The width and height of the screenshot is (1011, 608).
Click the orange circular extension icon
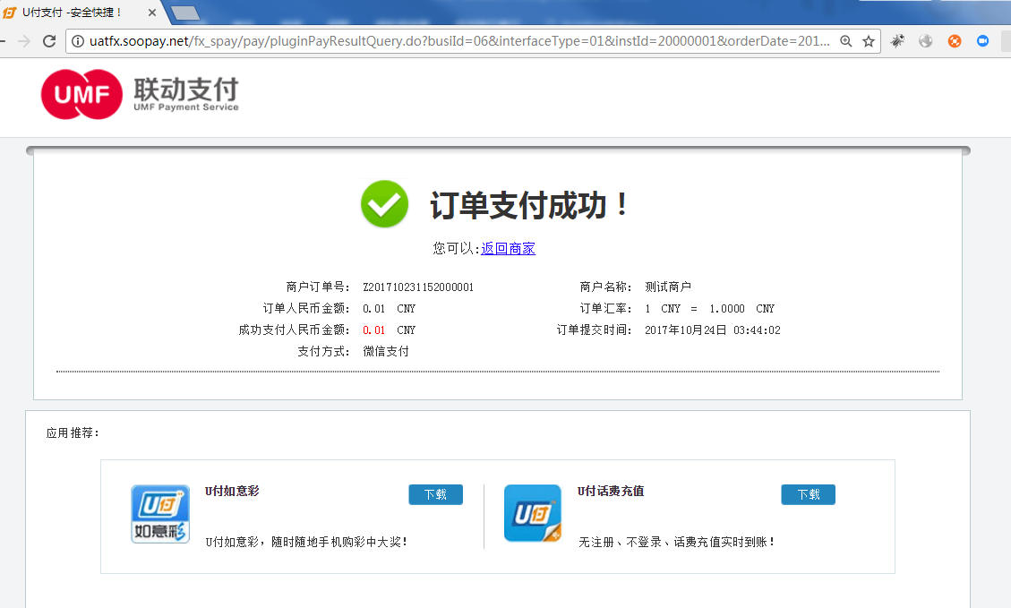[955, 40]
